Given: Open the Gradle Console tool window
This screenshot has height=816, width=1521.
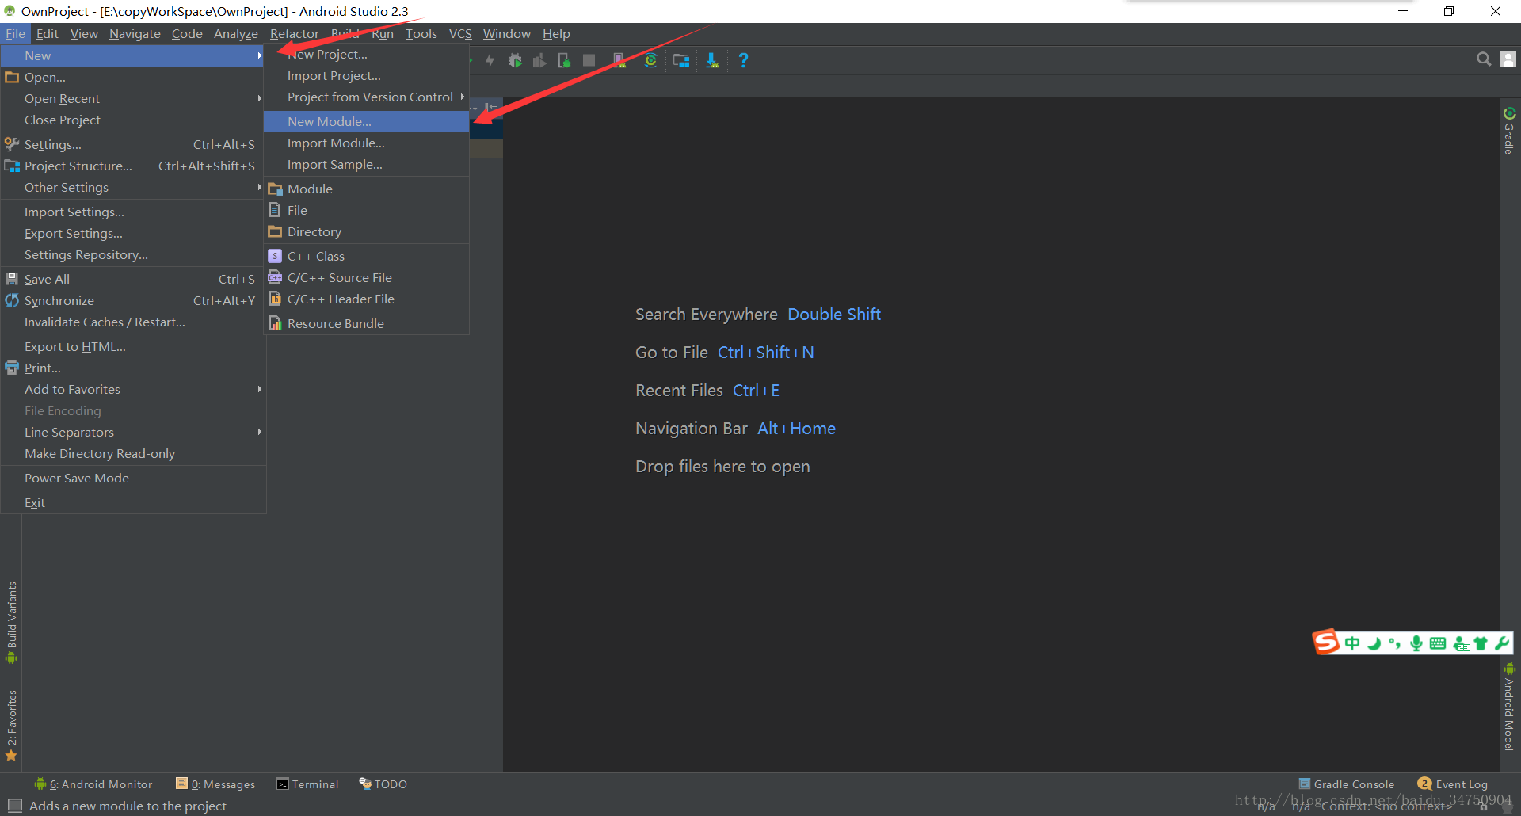Looking at the screenshot, I should [x=1347, y=784].
